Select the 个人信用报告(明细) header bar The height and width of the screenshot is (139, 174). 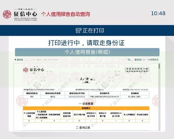(x=87, y=52)
